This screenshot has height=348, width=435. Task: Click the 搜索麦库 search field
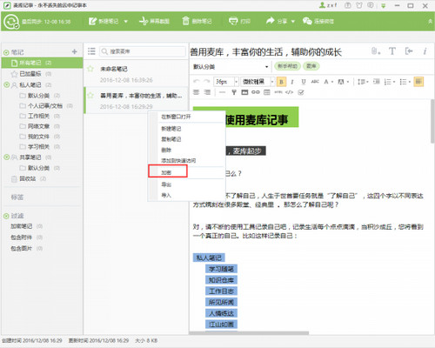[143, 51]
